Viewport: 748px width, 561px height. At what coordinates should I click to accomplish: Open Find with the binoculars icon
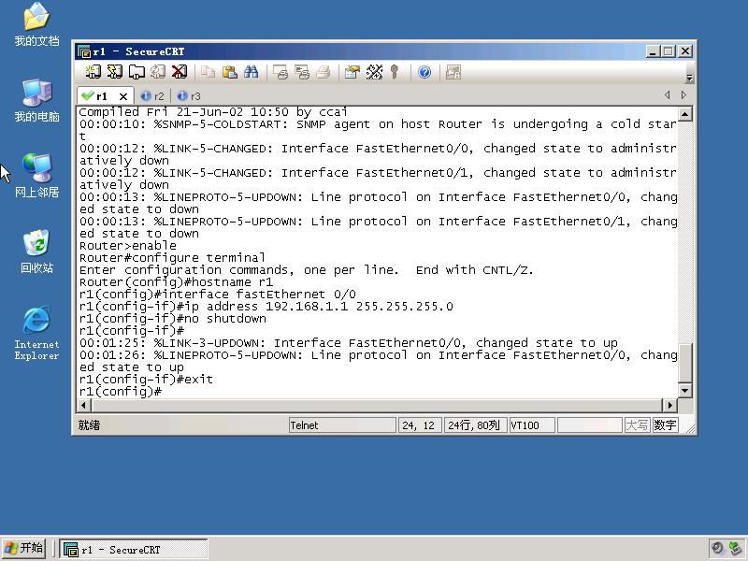tap(251, 72)
